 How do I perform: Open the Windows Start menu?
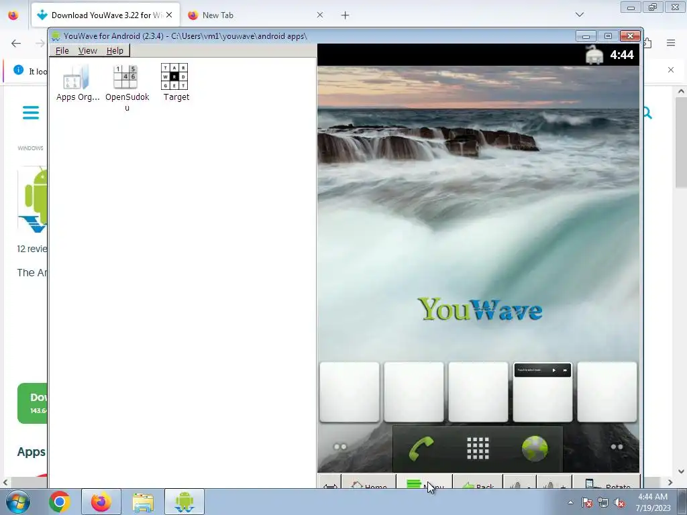[18, 502]
